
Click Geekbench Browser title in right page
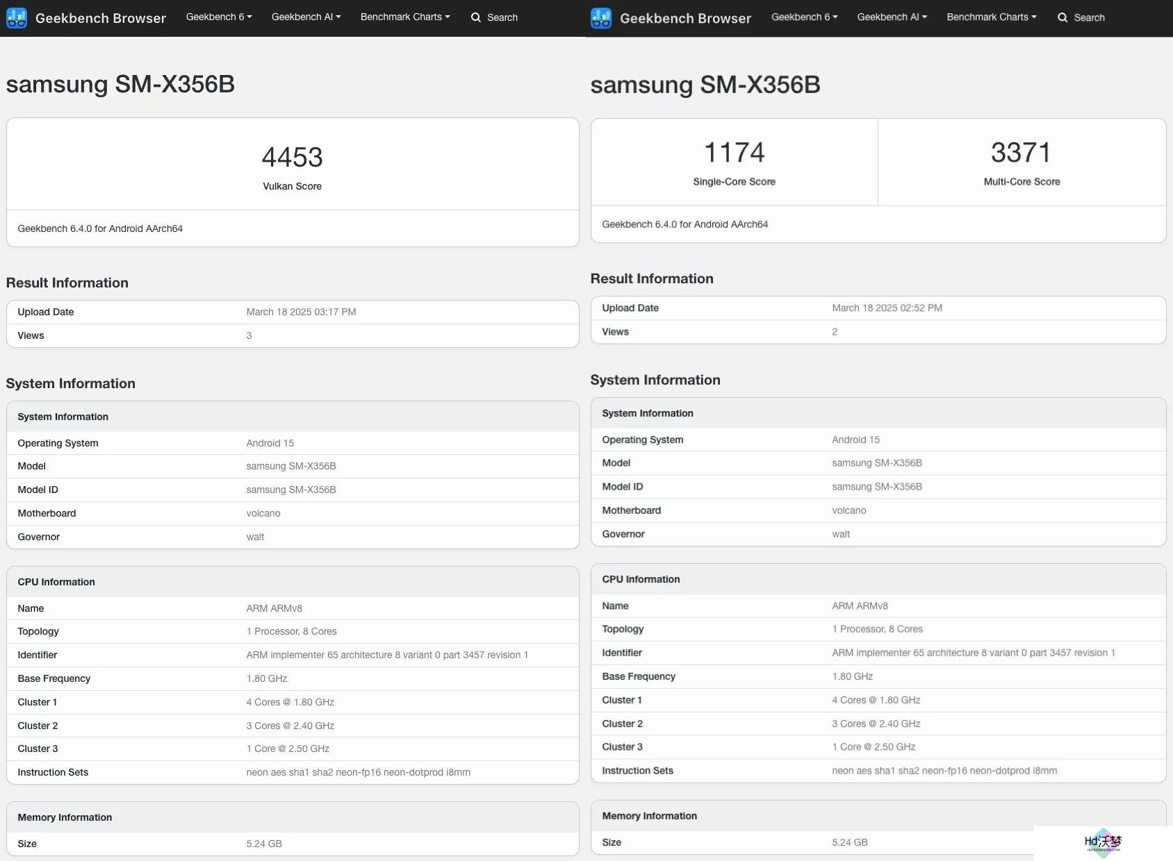point(685,18)
